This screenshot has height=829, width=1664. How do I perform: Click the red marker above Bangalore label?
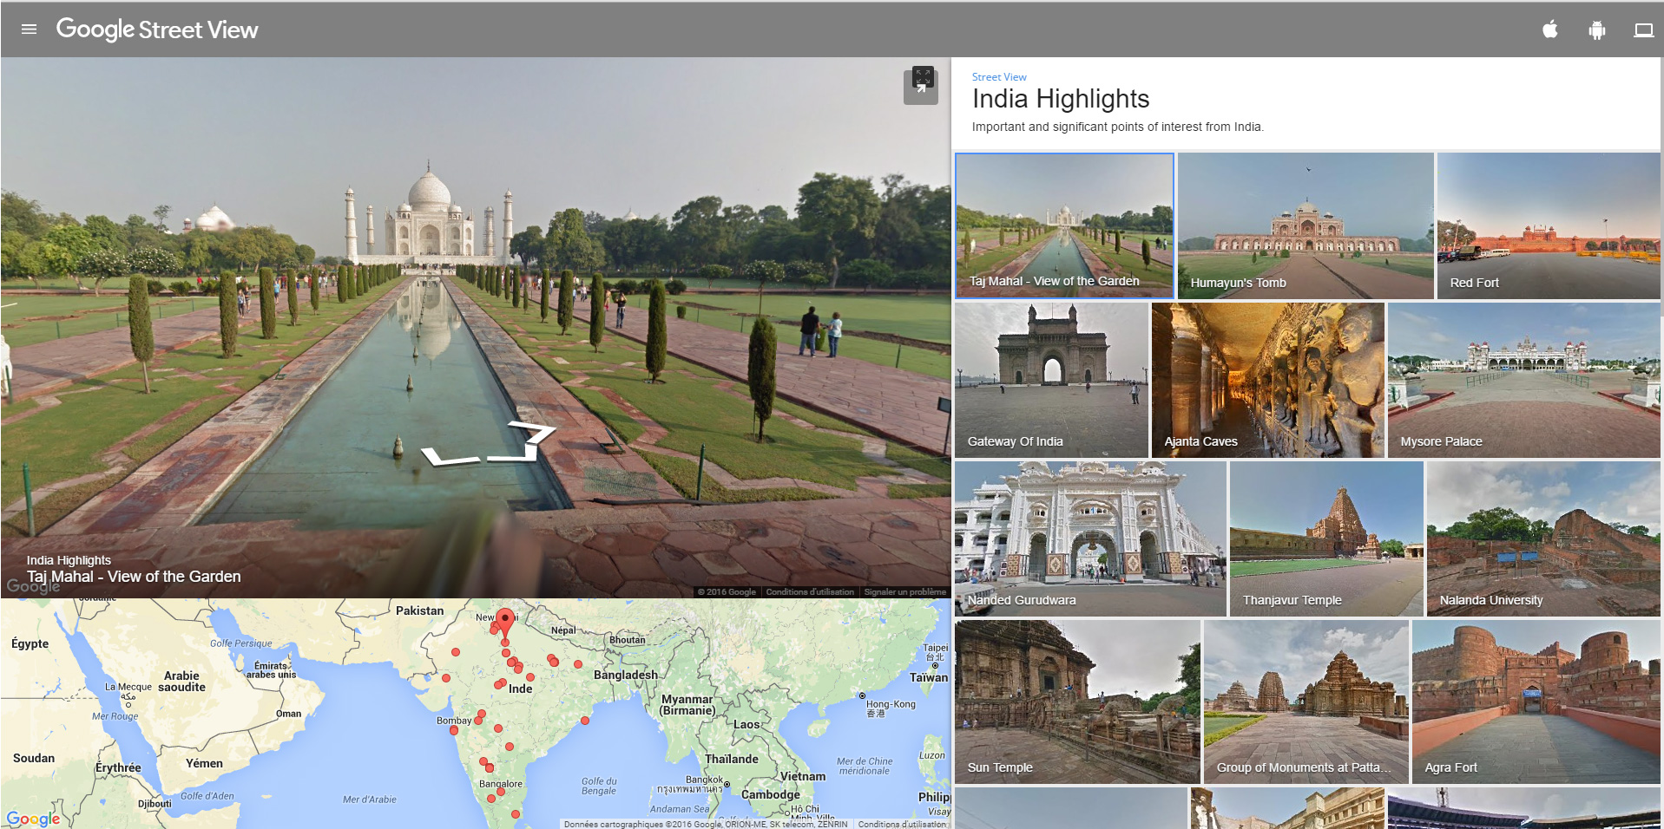(490, 767)
